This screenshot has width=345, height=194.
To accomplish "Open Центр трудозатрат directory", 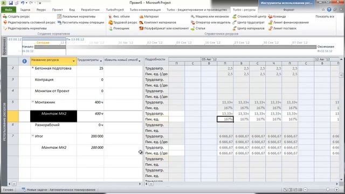I will [x=249, y=23].
